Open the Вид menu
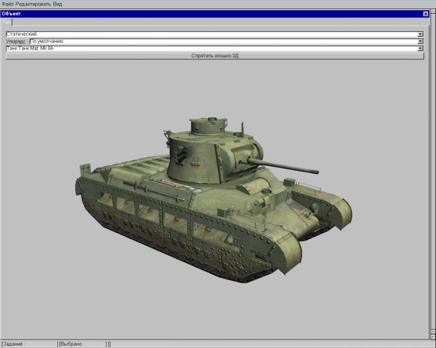The width and height of the screenshot is (436, 348). point(58,4)
